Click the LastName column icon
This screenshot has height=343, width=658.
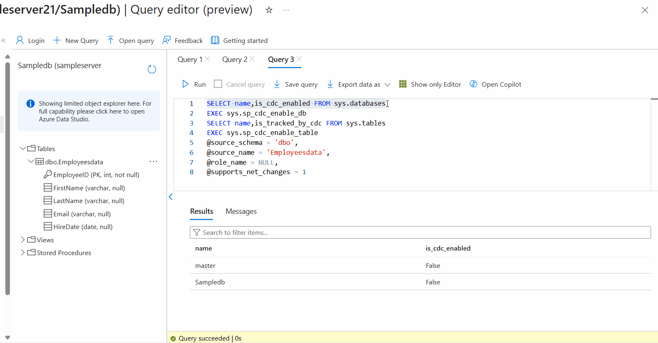click(48, 200)
